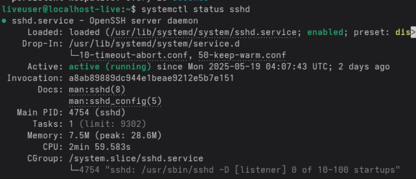This screenshot has width=416, height=179.
Task: Click the tree branch before 10-timeout-abort.conf
Action: (75, 54)
